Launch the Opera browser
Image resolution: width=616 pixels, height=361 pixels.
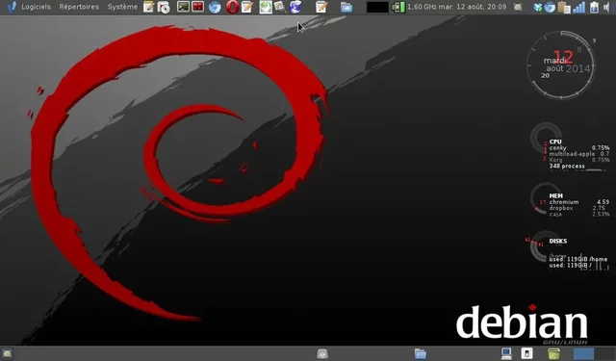click(232, 7)
